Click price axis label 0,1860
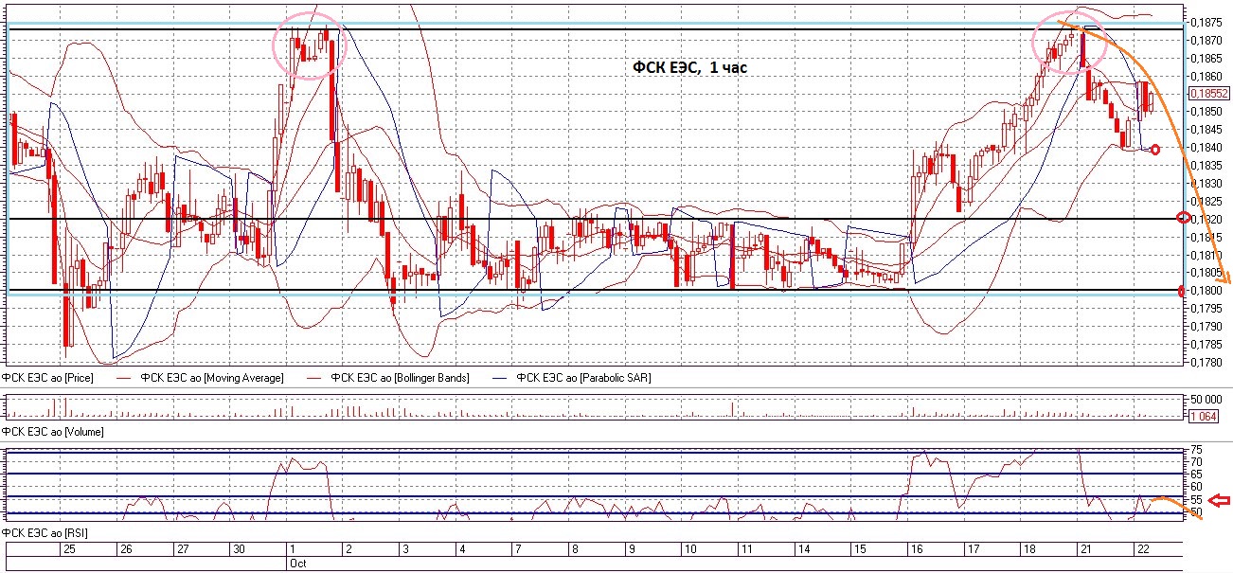Viewport: 1233px width, 573px height. (x=1205, y=76)
